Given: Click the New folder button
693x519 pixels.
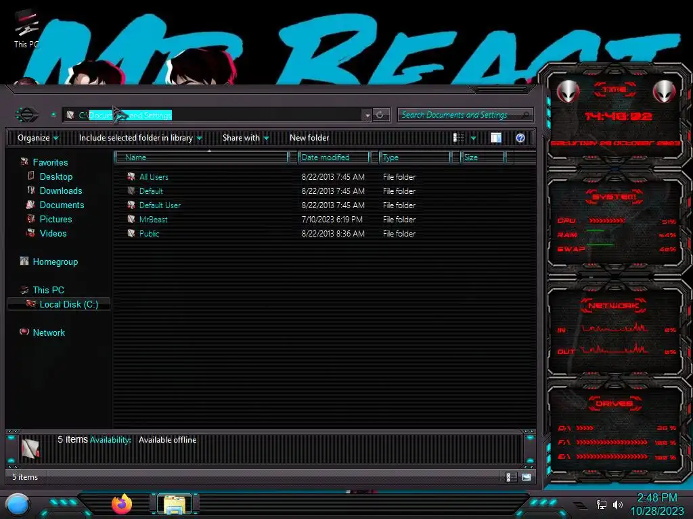Looking at the screenshot, I should [x=309, y=138].
